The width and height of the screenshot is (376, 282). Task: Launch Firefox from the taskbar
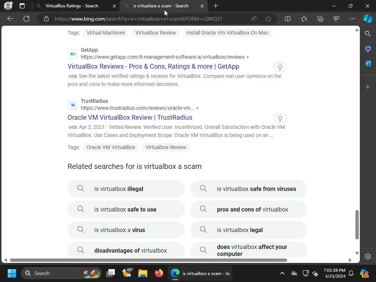pyautogui.click(x=159, y=273)
